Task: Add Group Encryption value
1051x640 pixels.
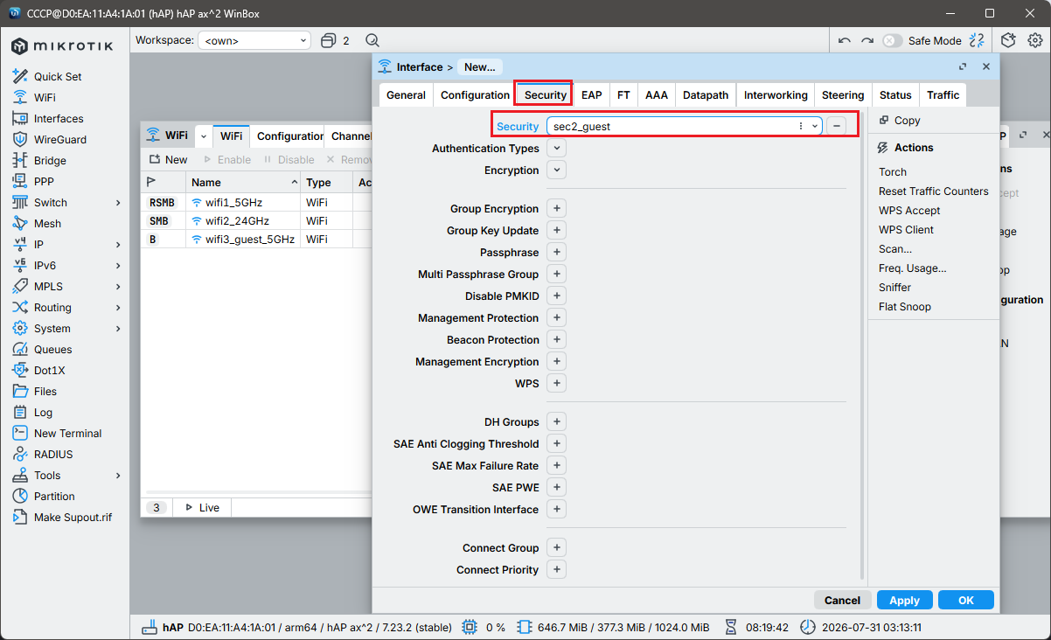Action: [556, 209]
